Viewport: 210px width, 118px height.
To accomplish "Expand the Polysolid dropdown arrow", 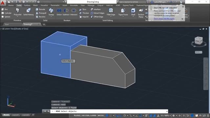I will pos(17,16).
